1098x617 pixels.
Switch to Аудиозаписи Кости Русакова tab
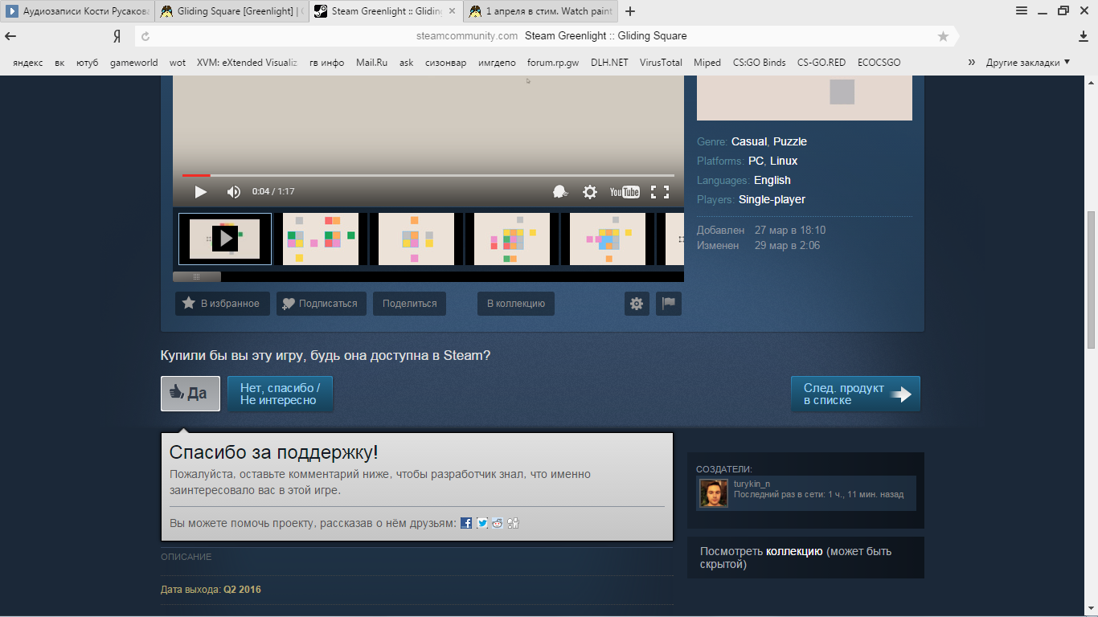(x=77, y=11)
